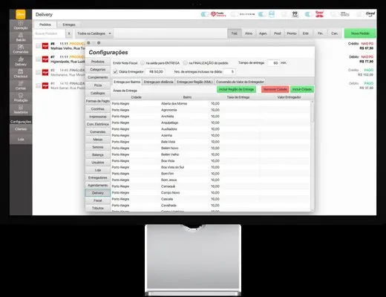This screenshot has height=297, width=386.
Task: Click the red logo on order #1
Action: 45,85
